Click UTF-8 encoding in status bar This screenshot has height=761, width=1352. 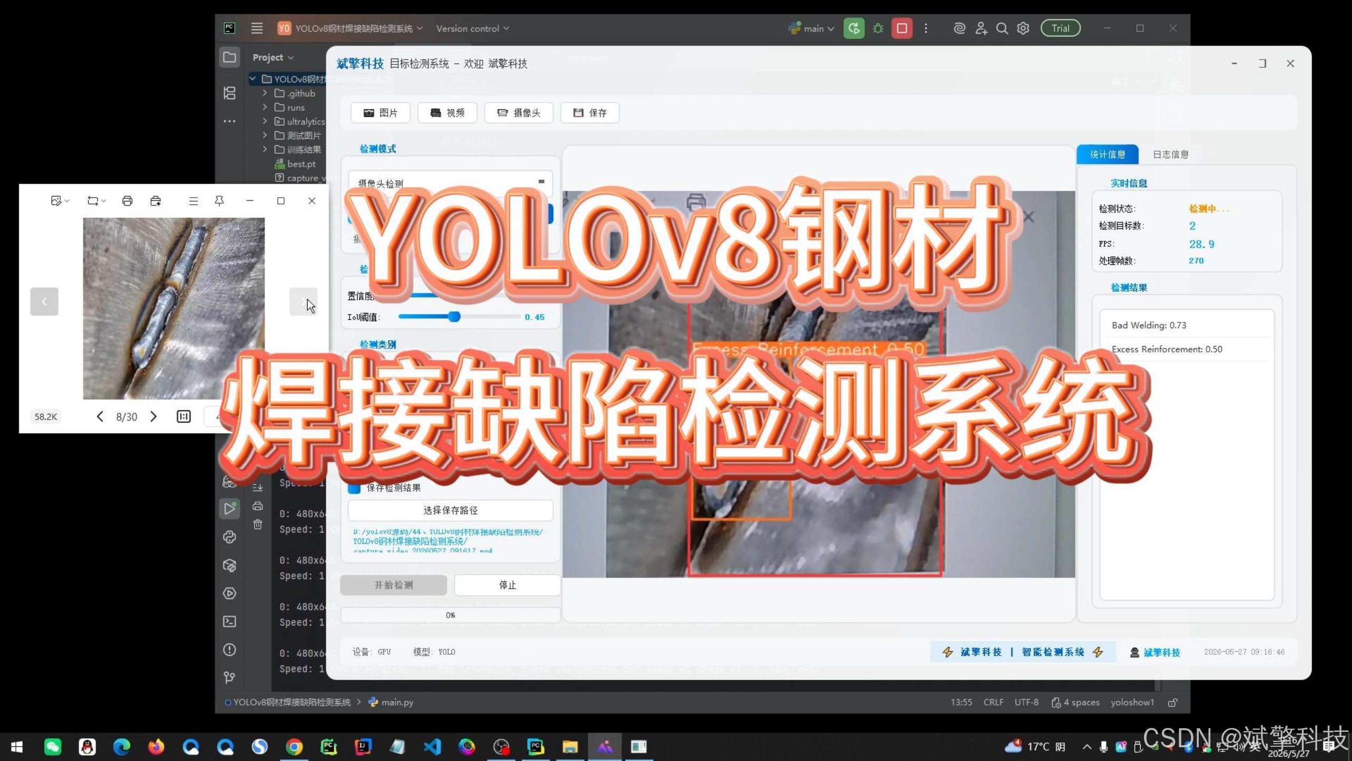click(1026, 702)
